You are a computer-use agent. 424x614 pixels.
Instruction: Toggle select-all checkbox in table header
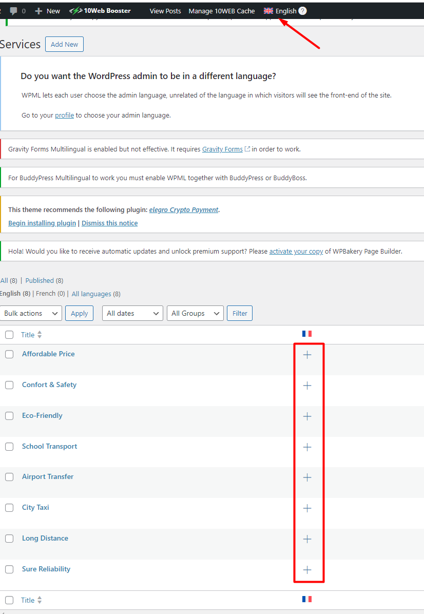pos(9,335)
